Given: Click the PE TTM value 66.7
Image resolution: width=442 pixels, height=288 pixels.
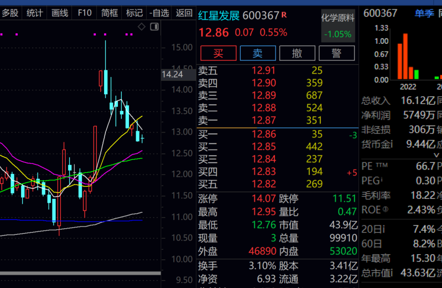Looking at the screenshot, I should click(x=425, y=166).
